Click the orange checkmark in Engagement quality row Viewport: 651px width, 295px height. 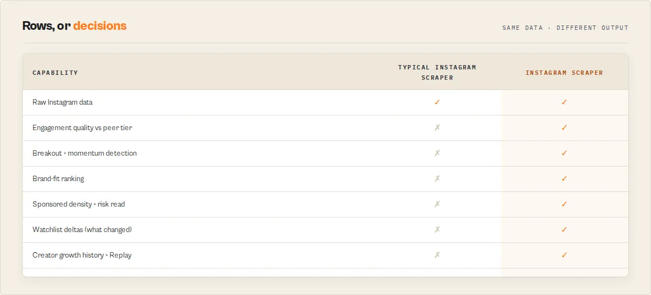coord(564,127)
